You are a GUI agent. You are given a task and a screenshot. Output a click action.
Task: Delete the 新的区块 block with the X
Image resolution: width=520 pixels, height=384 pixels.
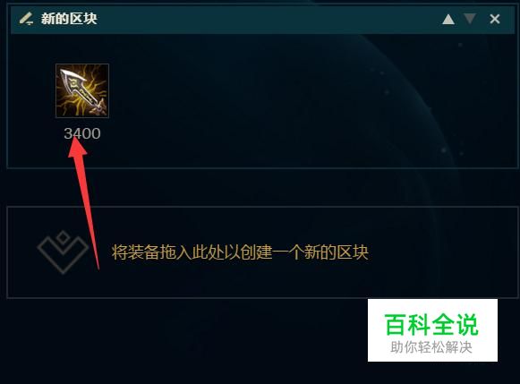pos(494,19)
